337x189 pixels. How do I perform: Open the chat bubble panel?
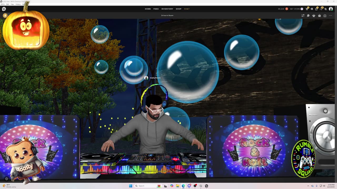click(x=308, y=15)
